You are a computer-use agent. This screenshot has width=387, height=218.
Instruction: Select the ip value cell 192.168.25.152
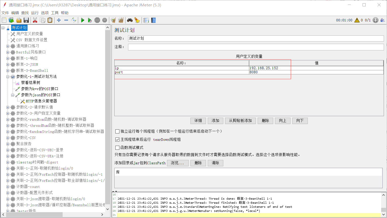pyautogui.click(x=316, y=68)
